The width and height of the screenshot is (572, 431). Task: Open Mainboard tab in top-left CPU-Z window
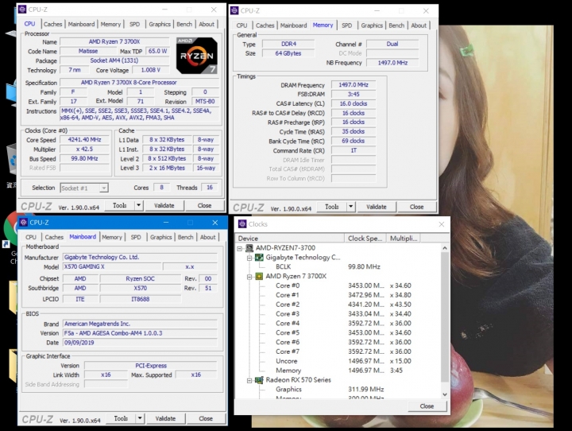[81, 24]
